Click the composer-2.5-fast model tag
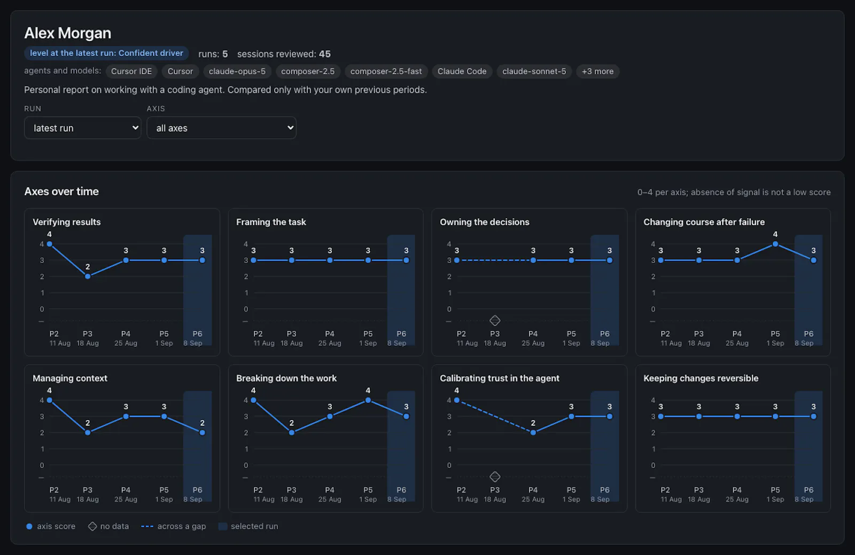The image size is (855, 555). tap(386, 72)
